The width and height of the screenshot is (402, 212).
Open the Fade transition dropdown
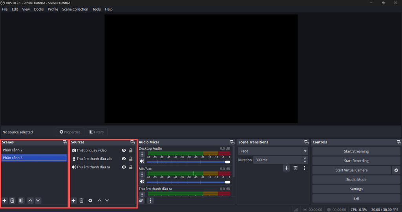273,151
